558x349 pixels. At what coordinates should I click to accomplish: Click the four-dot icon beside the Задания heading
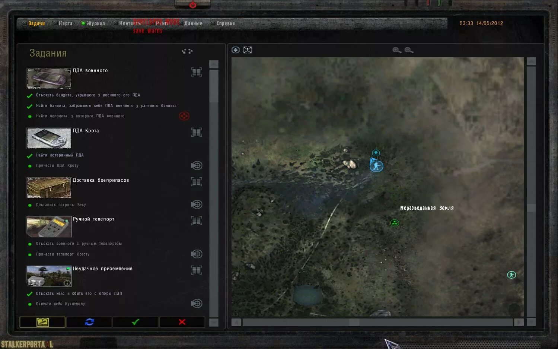tap(187, 51)
